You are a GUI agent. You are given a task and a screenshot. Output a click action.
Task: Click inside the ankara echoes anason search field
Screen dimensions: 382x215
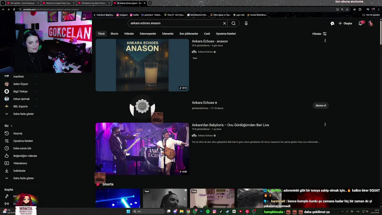[176, 23]
